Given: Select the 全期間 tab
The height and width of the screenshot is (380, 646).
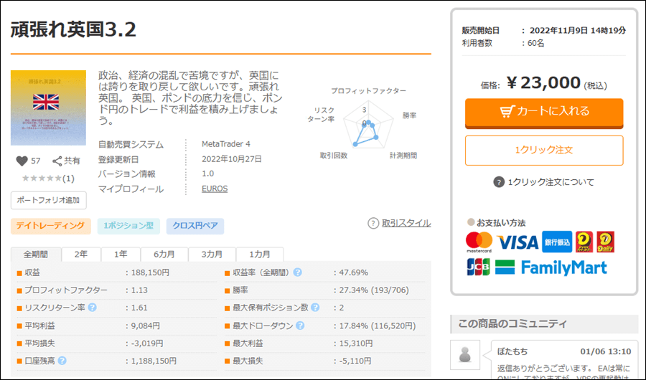Looking at the screenshot, I should click(36, 255).
